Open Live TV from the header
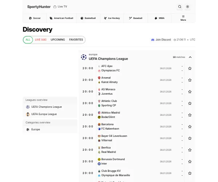Image resolution: width=218 pixels, height=182 pixels. (x=60, y=7)
